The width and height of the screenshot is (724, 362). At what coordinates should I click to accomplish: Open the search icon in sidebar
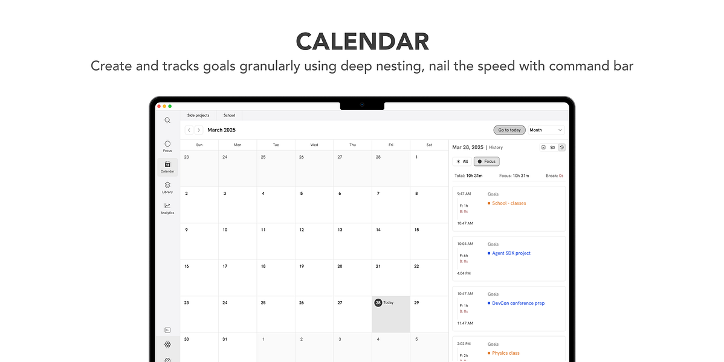point(167,120)
